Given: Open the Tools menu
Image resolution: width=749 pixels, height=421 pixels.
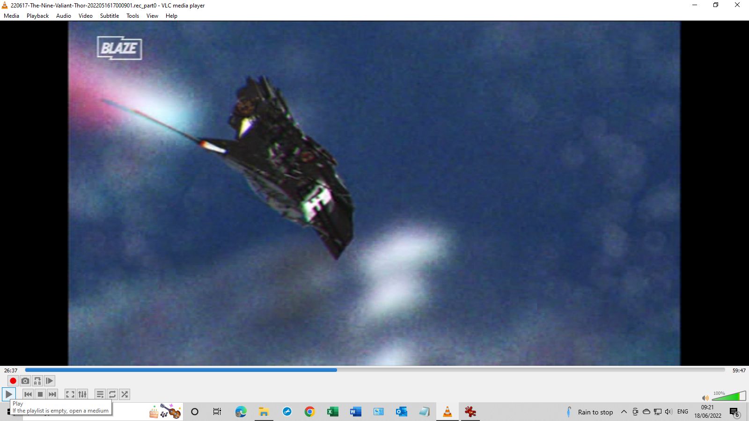Looking at the screenshot, I should (132, 15).
